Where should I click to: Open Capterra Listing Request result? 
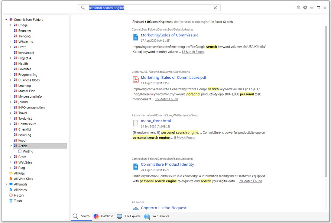tap(163, 208)
